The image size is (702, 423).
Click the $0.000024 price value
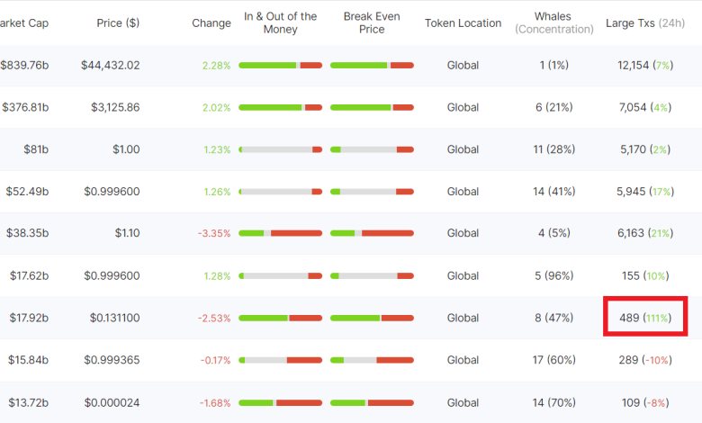[x=112, y=402]
